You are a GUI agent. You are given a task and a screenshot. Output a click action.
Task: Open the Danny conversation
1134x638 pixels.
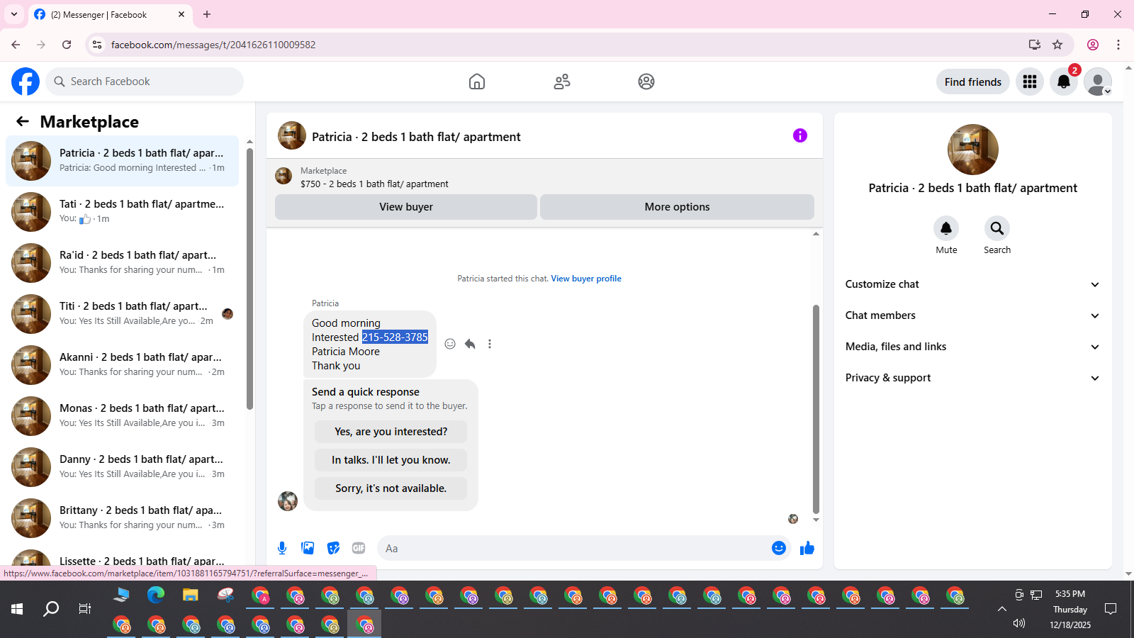[122, 467]
